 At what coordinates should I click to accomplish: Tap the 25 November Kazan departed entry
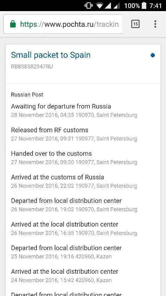coord(66,252)
